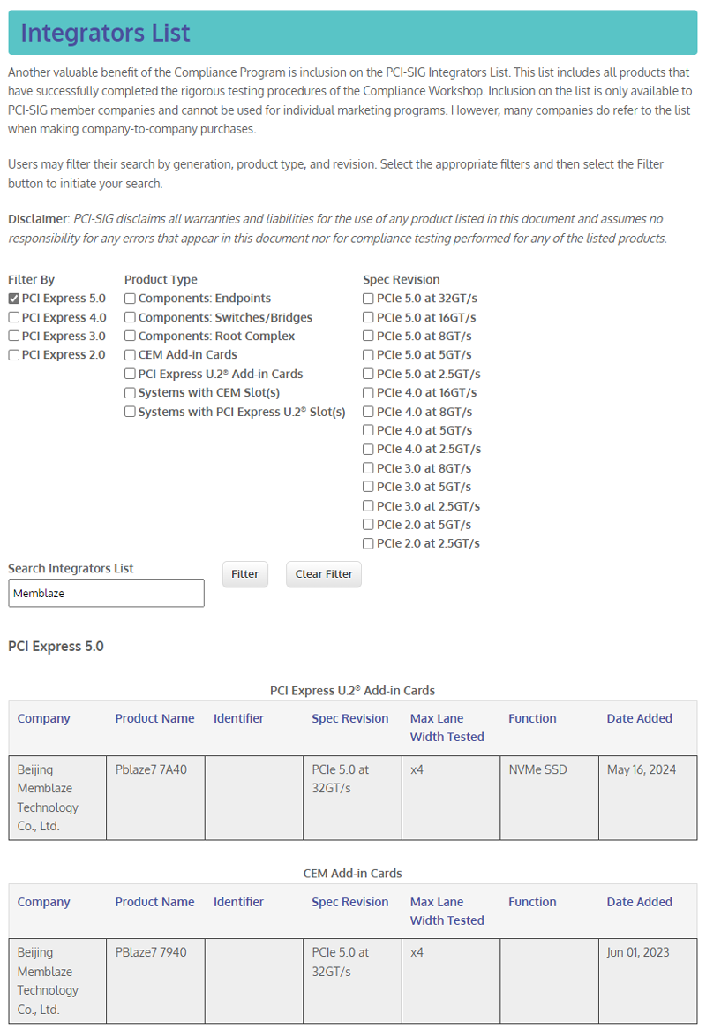Sort CEM Add-in Cards table by Company
Viewport: 706px width, 1030px height.
(x=43, y=902)
